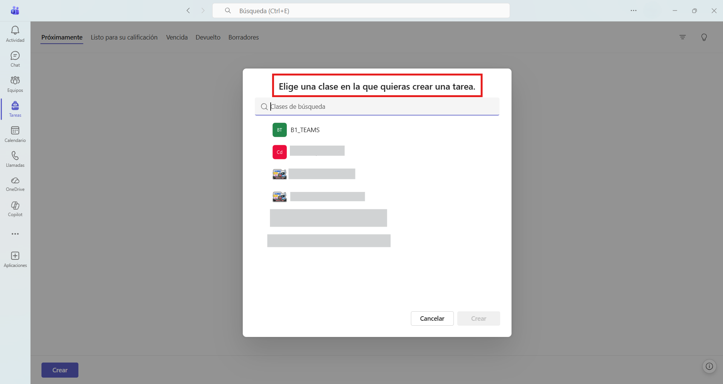723x384 pixels.
Task: Open the title bar settings ellipsis menu
Action: click(634, 11)
